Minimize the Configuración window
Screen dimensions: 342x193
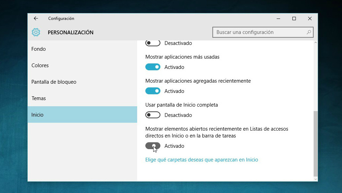click(x=278, y=19)
